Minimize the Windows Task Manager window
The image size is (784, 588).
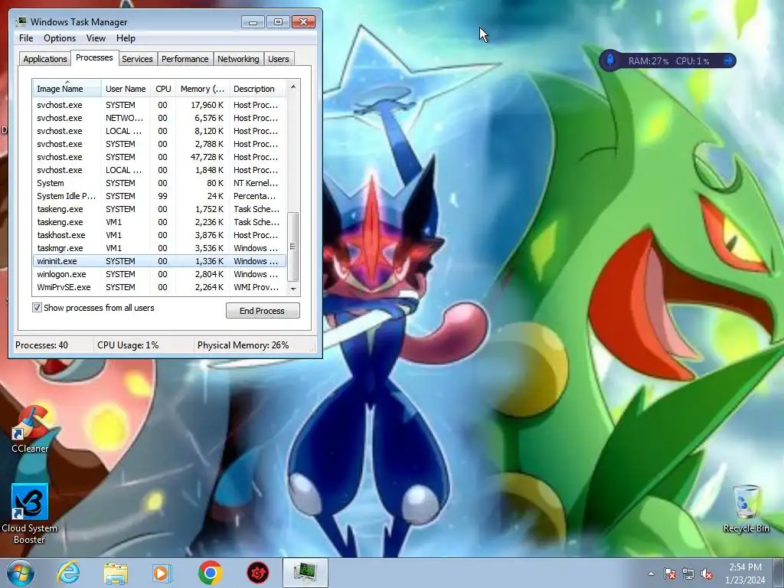point(253,22)
